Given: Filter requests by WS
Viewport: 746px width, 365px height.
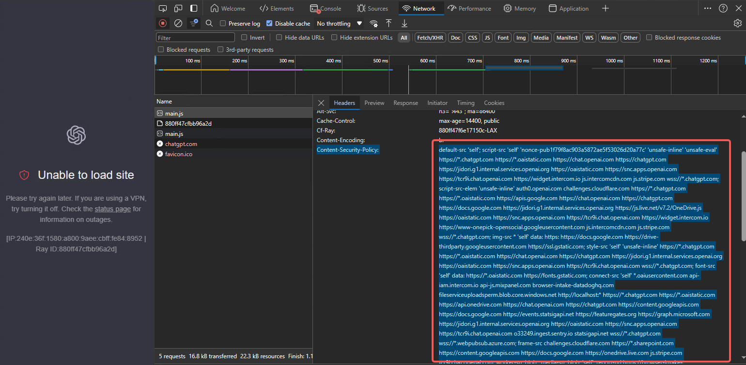Looking at the screenshot, I should click(589, 38).
